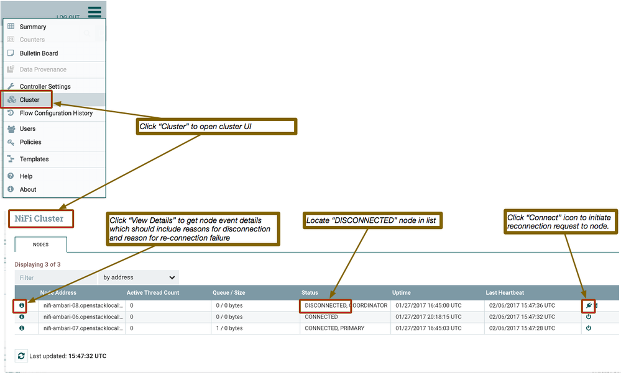Select the NODES tab

pos(41,245)
